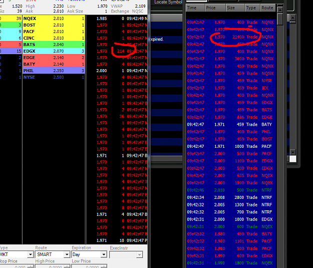
Task: Open the order Type dropdown showing MKT
Action: point(31,254)
